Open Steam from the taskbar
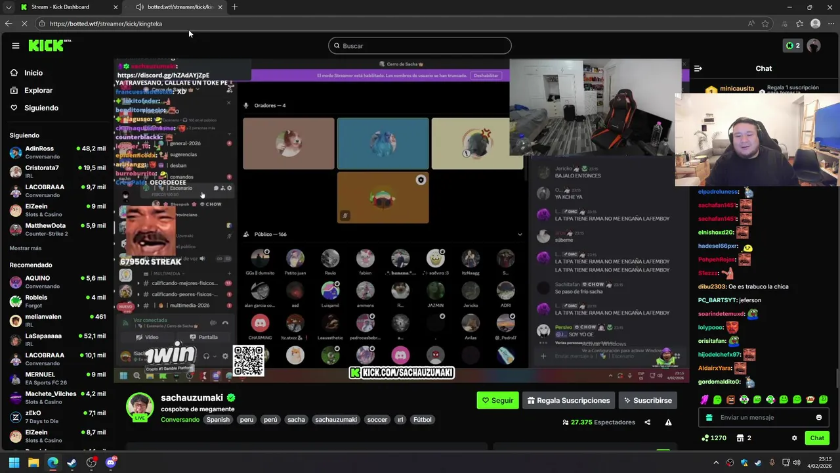The height and width of the screenshot is (473, 840). point(72,462)
